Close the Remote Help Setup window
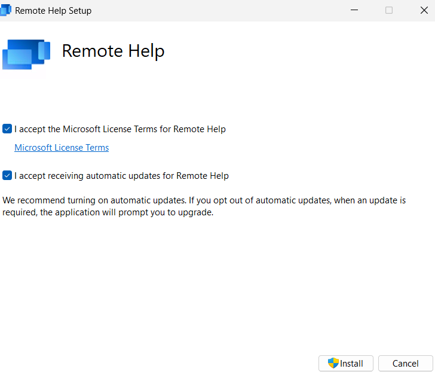The height and width of the screenshot is (378, 435). (x=424, y=10)
